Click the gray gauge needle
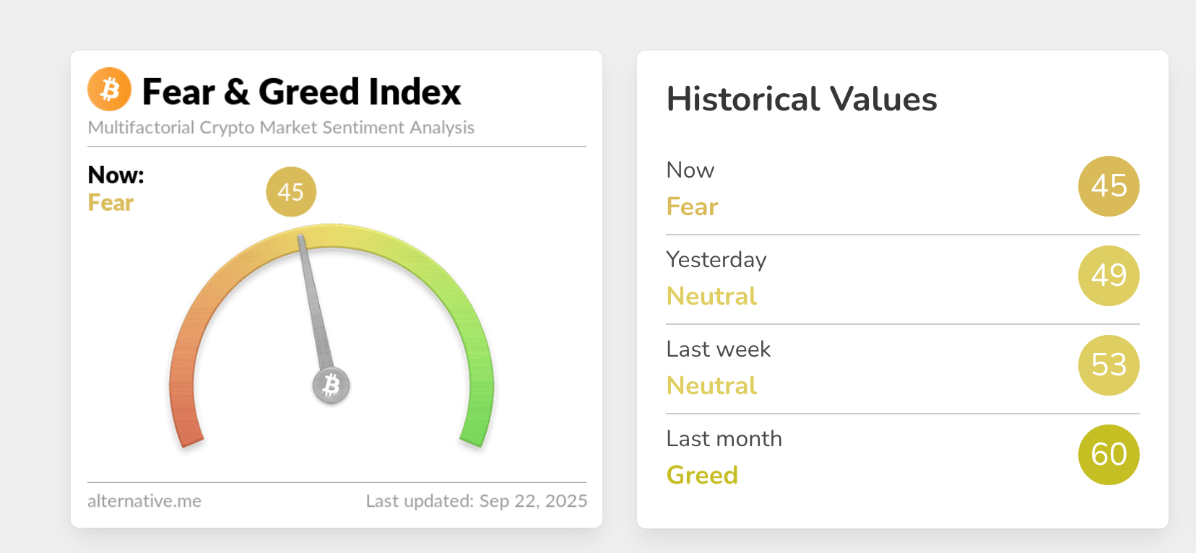 click(x=315, y=303)
